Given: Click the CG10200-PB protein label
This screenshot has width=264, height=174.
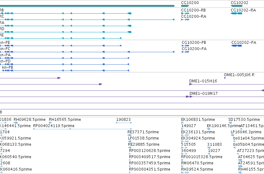Looking at the screenshot, I should [194, 43].
